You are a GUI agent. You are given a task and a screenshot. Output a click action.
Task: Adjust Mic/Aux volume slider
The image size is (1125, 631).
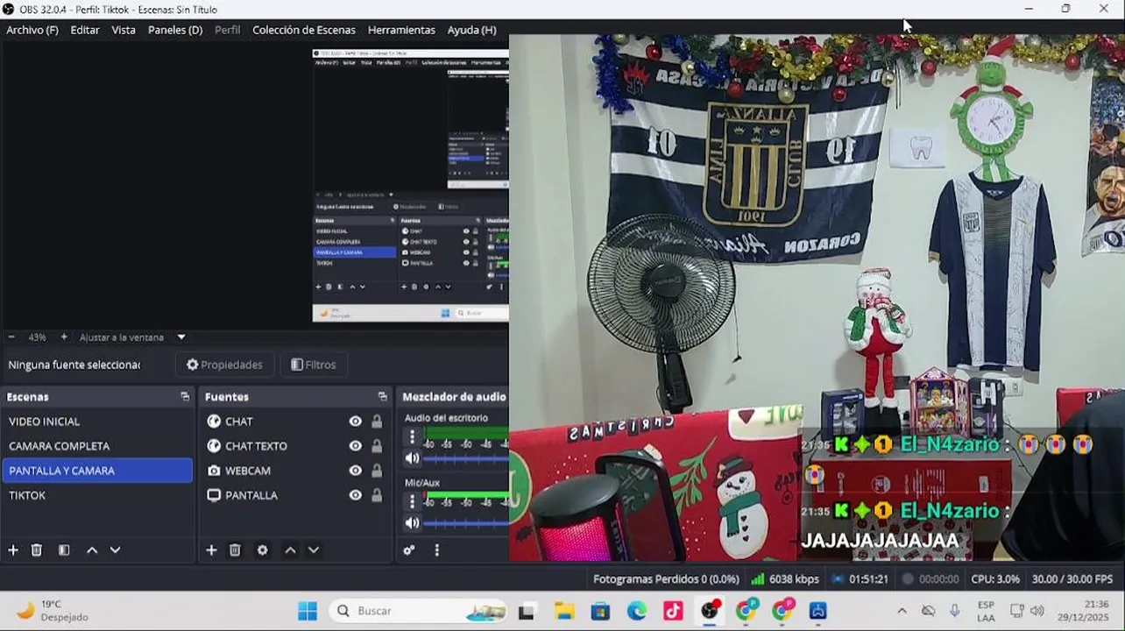pos(466,523)
